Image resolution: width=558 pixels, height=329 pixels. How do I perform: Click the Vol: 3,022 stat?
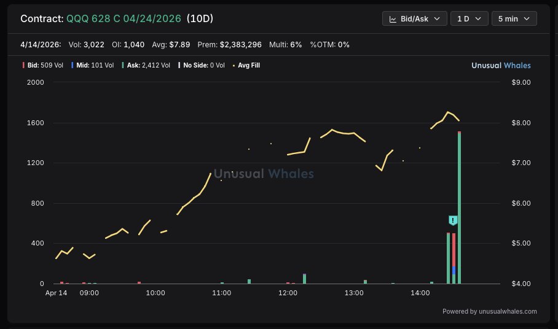[x=87, y=45]
